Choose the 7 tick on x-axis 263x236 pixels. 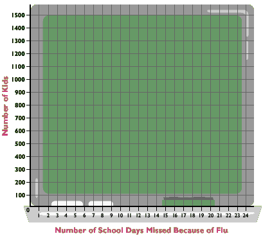93,215
